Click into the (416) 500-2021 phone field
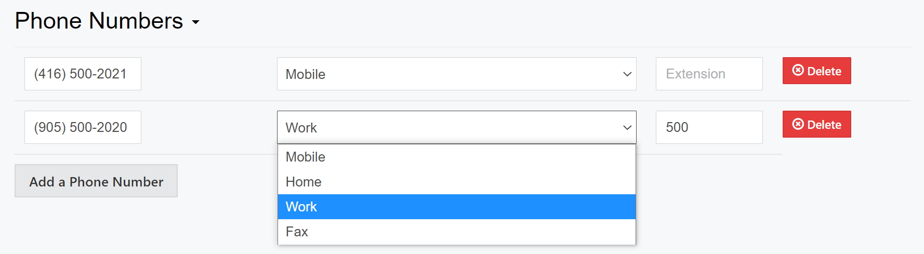The width and height of the screenshot is (924, 254). [x=83, y=74]
